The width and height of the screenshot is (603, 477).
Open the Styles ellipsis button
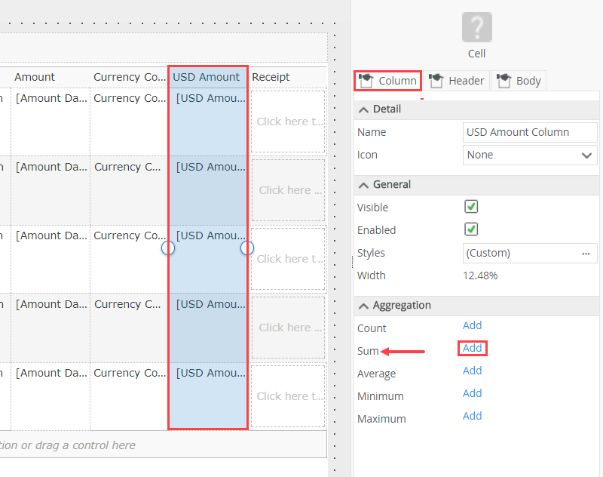[586, 253]
